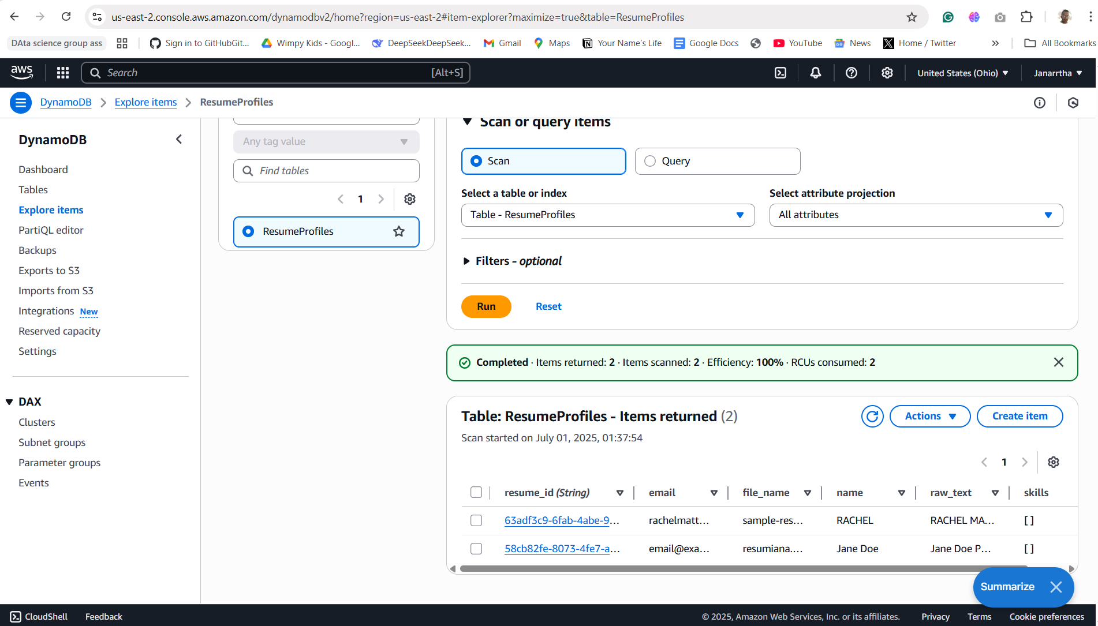Open the notifications bell

tap(815, 73)
